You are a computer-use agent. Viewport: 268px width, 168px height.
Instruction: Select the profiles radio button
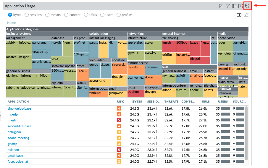pyautogui.click(x=119, y=15)
